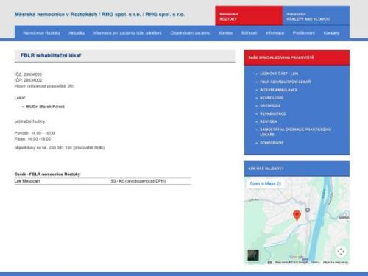Open the Neurologie department link
The height and width of the screenshot is (276, 368).
[272, 98]
